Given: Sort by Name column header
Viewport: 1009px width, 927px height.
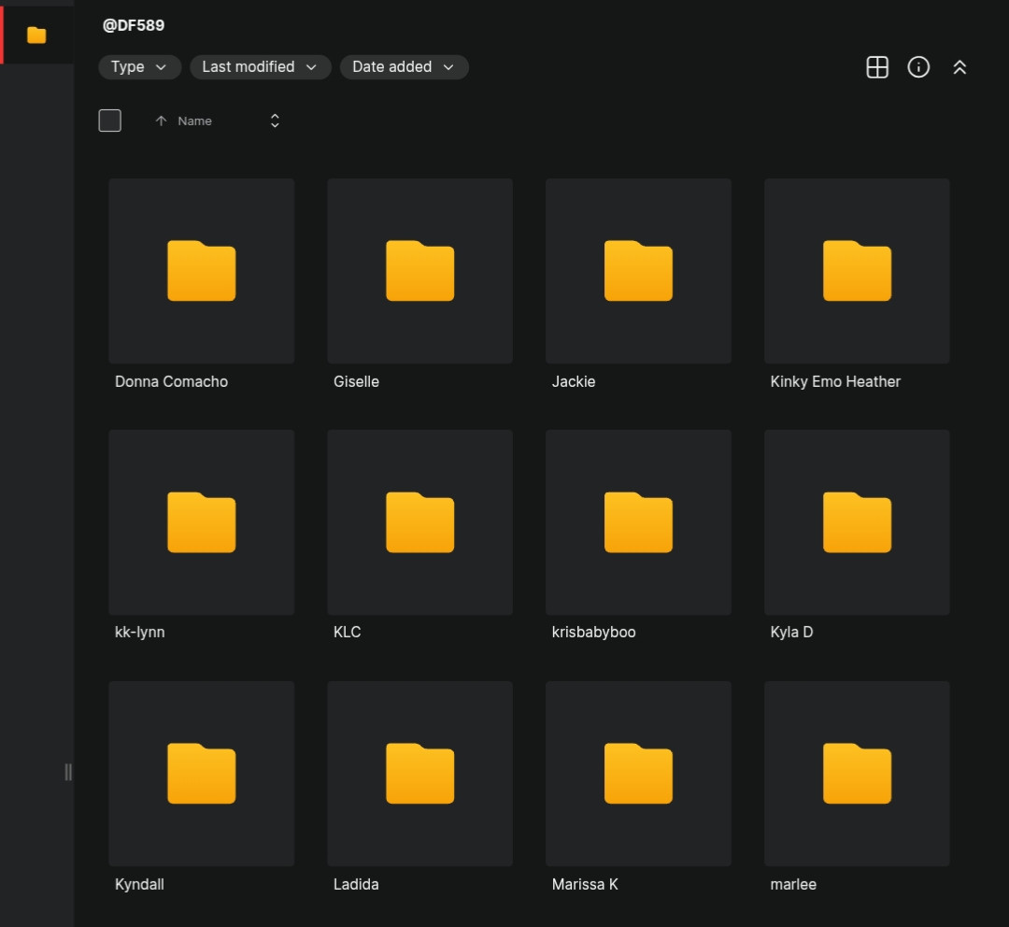Looking at the screenshot, I should (194, 121).
